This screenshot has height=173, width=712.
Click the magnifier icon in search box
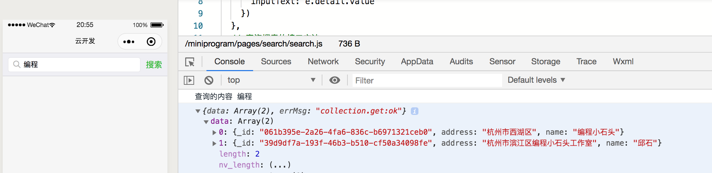(x=16, y=64)
